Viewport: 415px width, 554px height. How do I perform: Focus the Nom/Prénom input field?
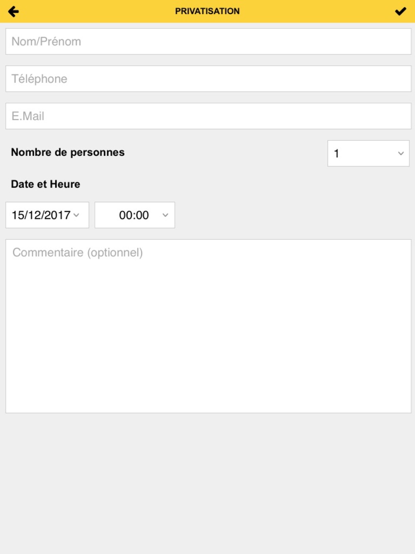click(208, 42)
